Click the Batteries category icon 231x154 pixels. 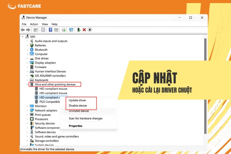pos(32,45)
